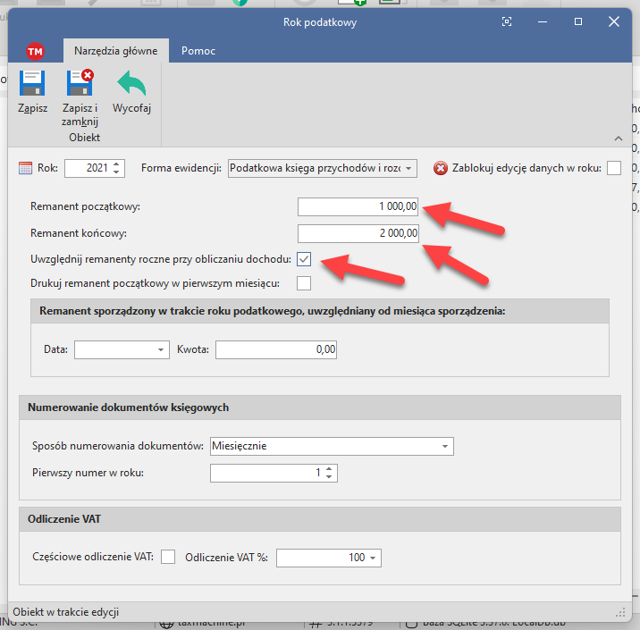Click the calendar icon beside Rok

point(25,168)
